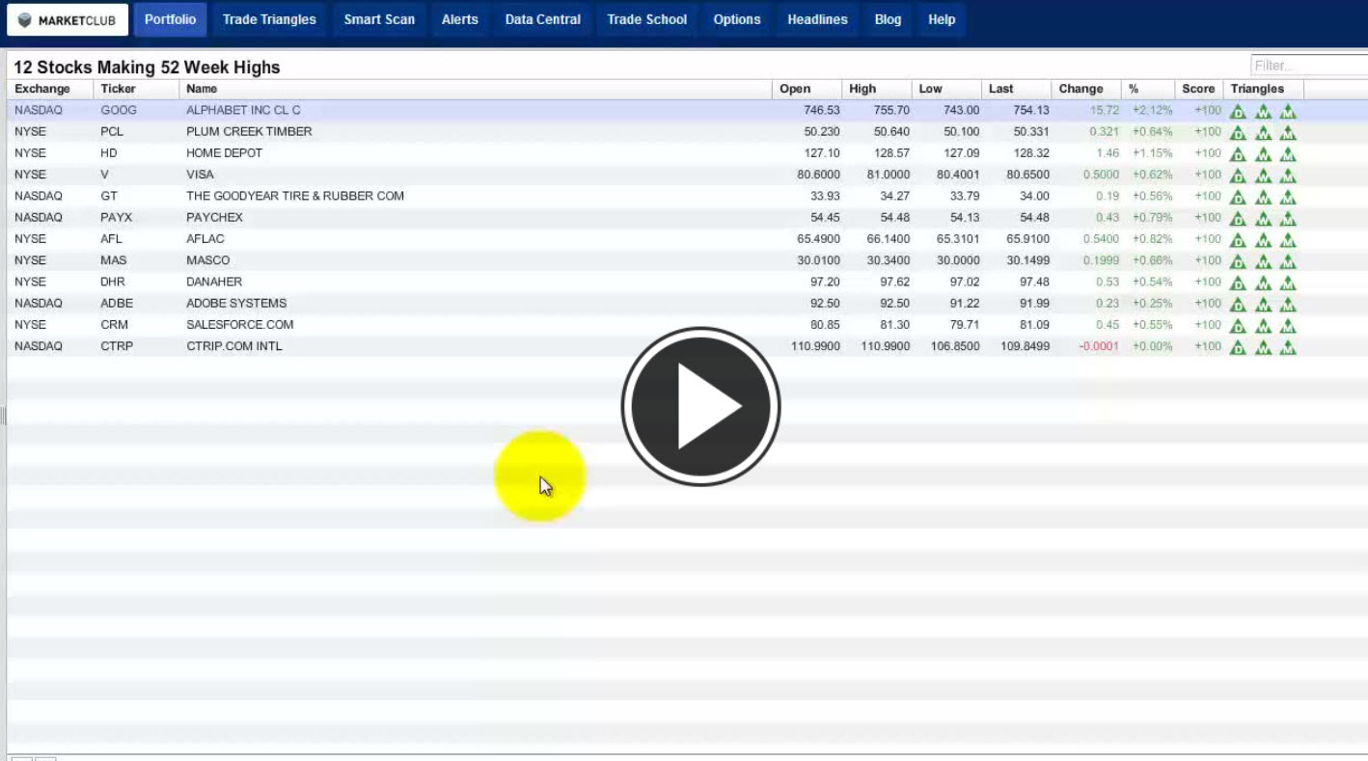The image size is (1368, 761).
Task: Select the HD ticker cell
Action: click(109, 152)
